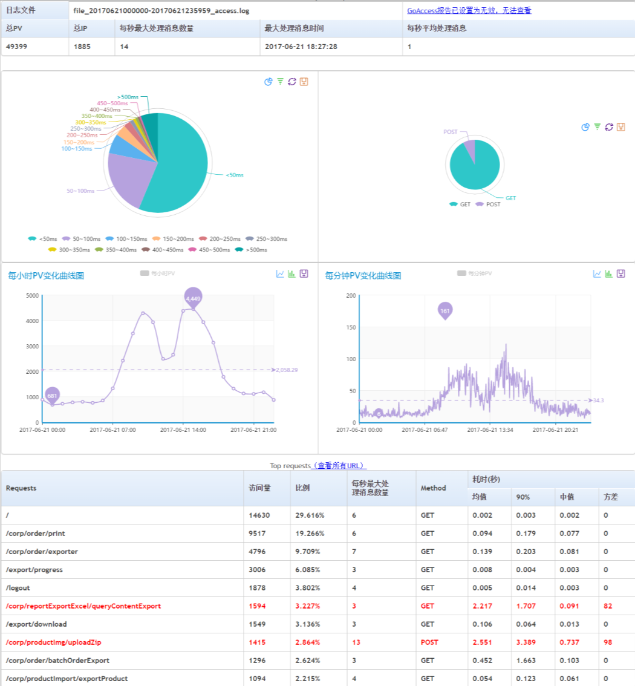
Task: Select the /corp/order/print request row
Action: click(x=318, y=534)
